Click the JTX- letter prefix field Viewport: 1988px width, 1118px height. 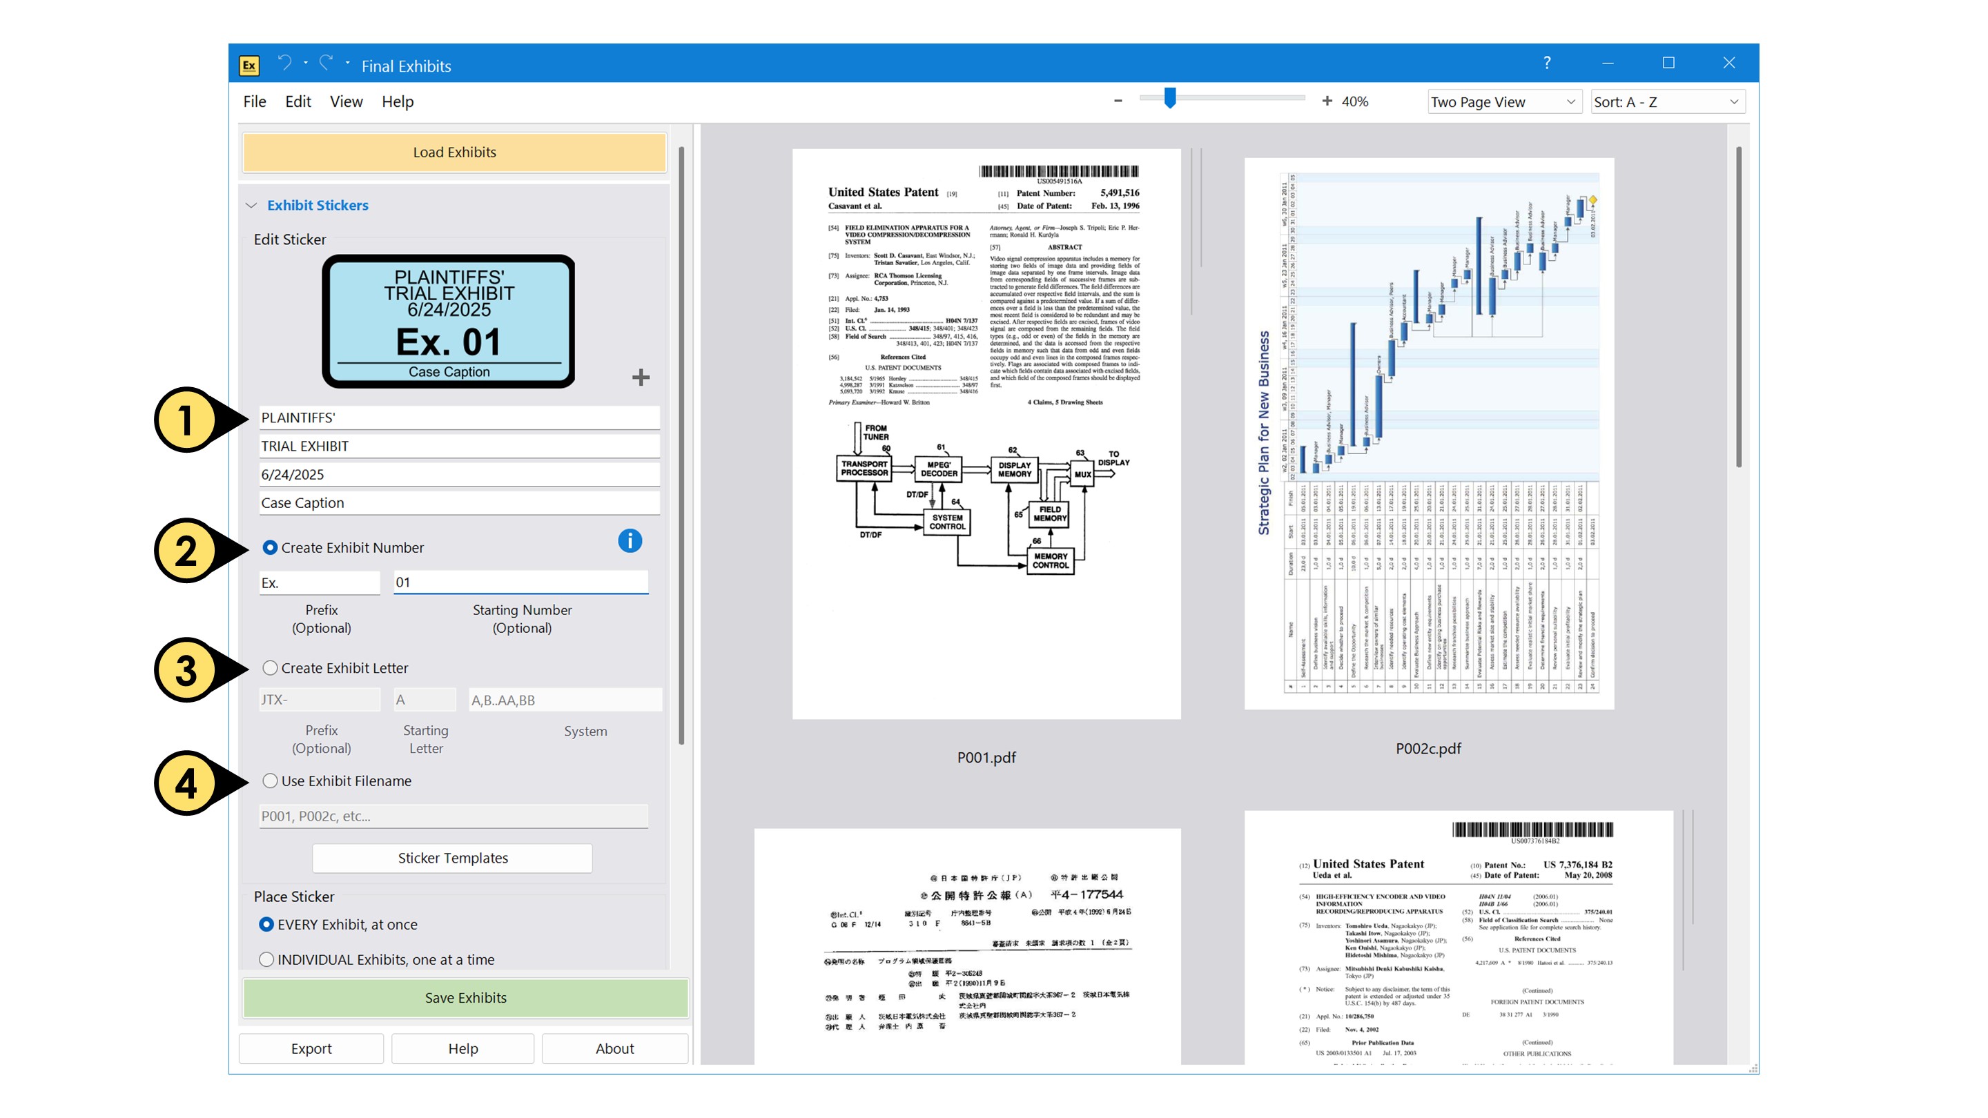click(x=320, y=700)
